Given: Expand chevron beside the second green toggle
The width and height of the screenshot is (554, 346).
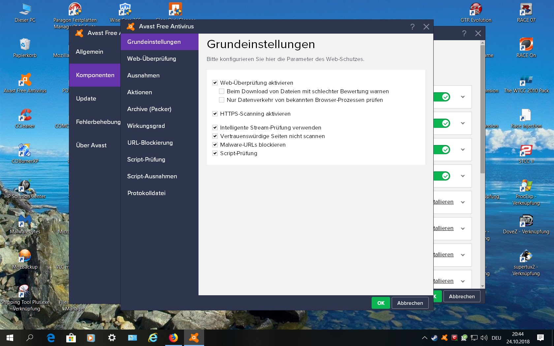Looking at the screenshot, I should [x=463, y=123].
